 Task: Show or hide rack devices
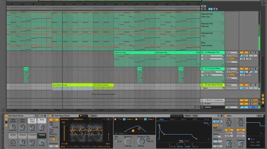pos(6,125)
